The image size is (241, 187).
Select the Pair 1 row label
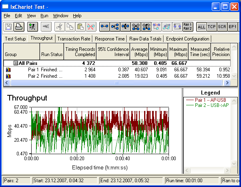(33, 70)
